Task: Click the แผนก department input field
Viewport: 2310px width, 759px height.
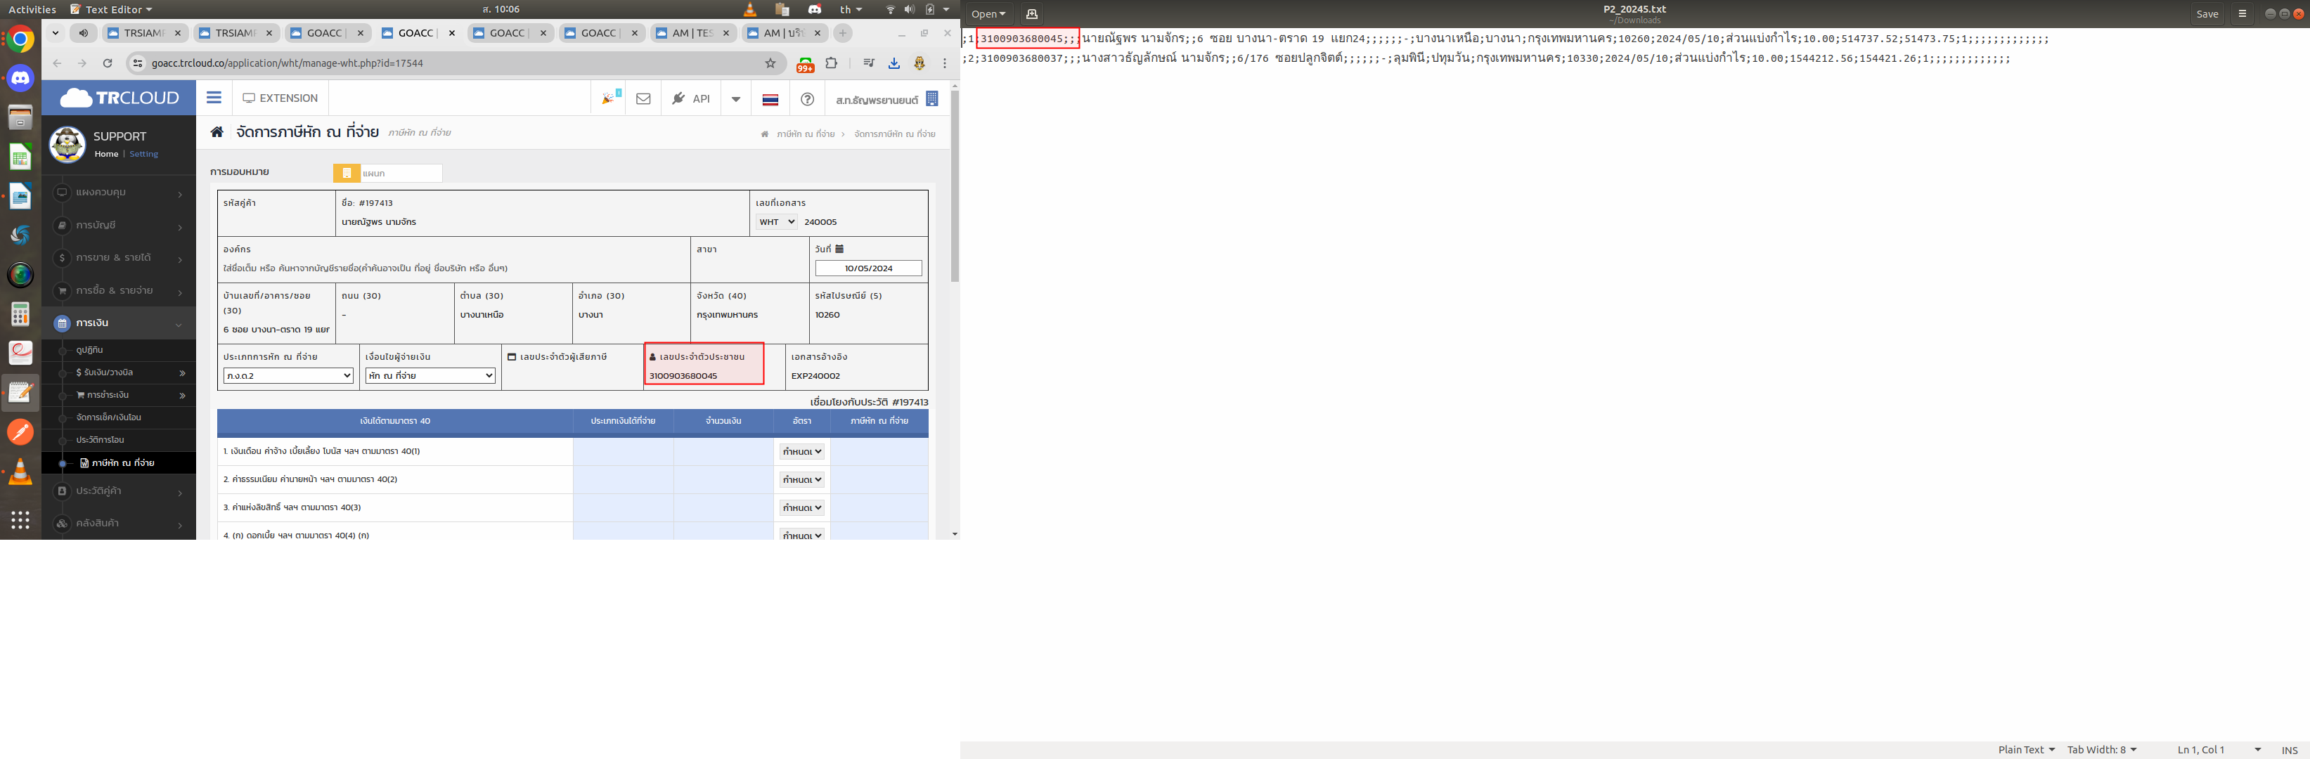Action: click(x=401, y=173)
